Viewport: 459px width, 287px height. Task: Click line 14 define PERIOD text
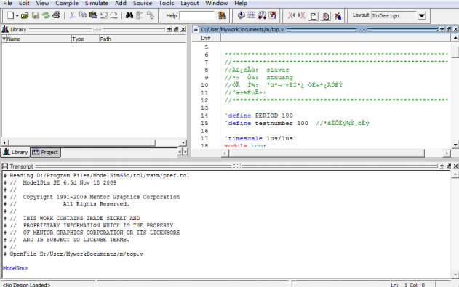coord(259,116)
